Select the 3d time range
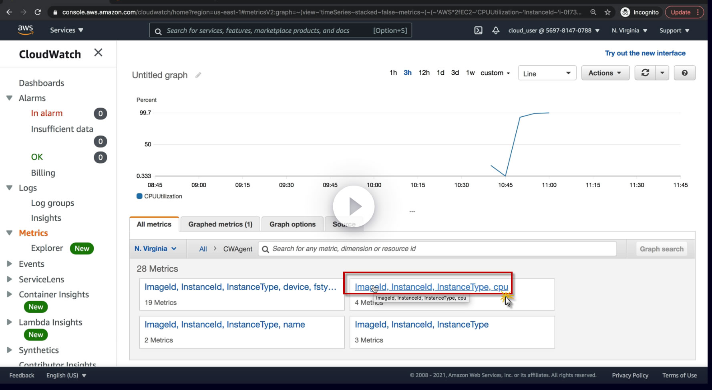This screenshot has width=712, height=390. [x=455, y=73]
